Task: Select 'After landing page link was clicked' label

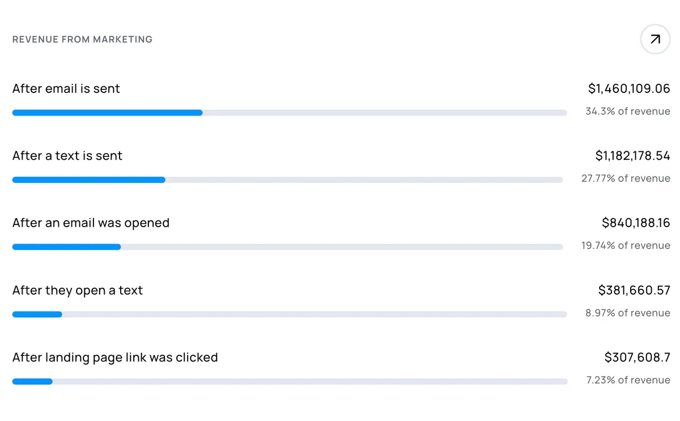Action: pyautogui.click(x=115, y=358)
